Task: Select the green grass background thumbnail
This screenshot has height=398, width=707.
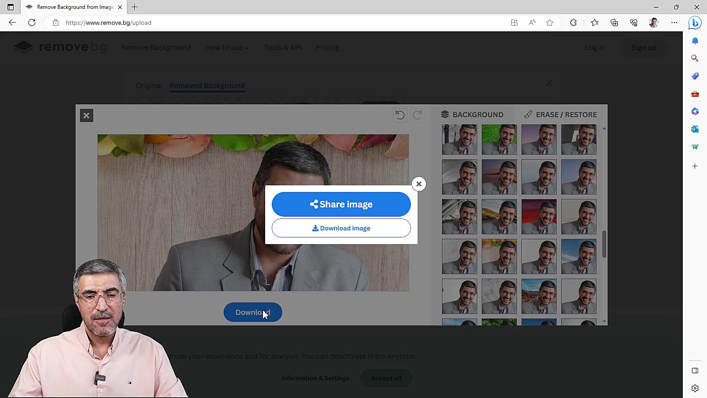Action: (499, 139)
